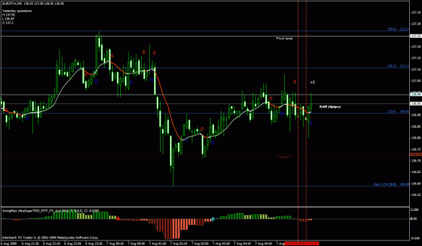Click 137.15 on the price scale
This screenshot has width=422, height=246.
pos(416,58)
